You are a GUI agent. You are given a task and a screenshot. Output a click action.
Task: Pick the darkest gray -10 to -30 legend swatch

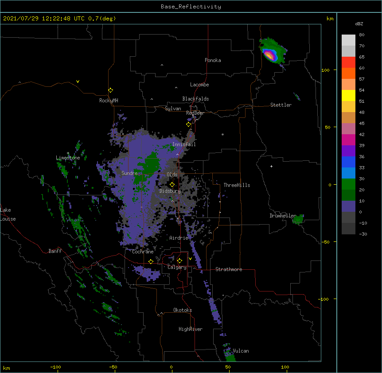point(348,229)
